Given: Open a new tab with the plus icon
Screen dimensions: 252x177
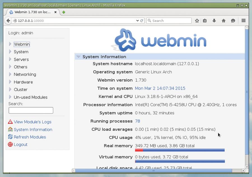Looking at the screenshot, I should [x=64, y=12].
